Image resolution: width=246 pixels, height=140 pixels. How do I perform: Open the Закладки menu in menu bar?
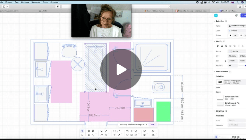coord(35,2)
